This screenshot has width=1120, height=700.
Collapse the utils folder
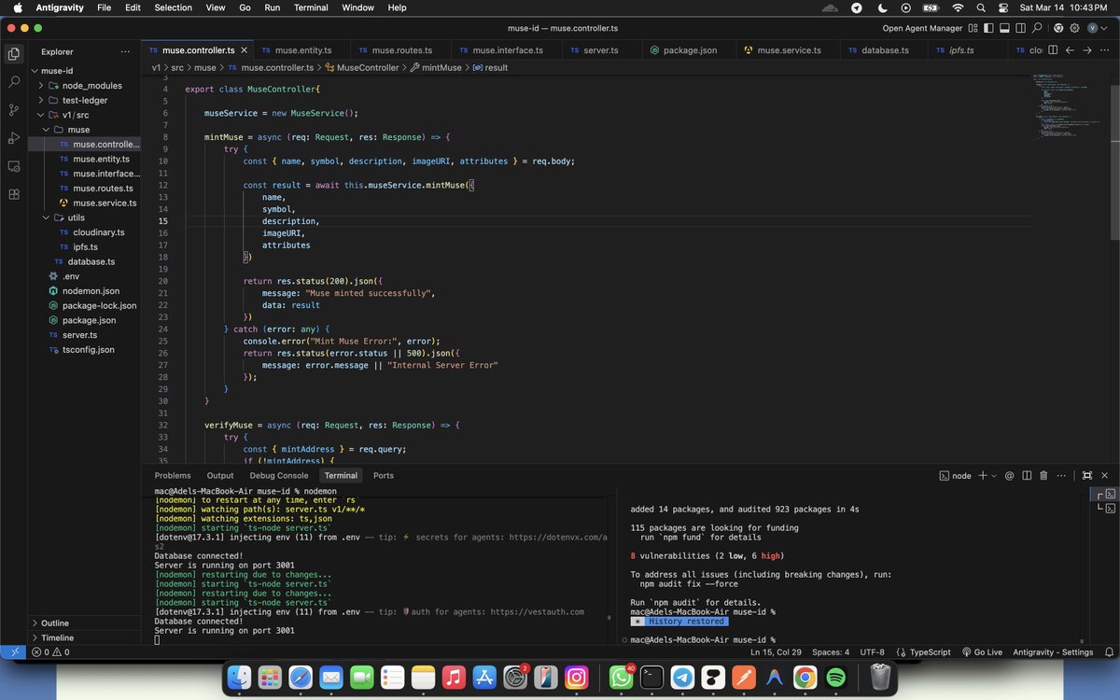(x=84, y=217)
